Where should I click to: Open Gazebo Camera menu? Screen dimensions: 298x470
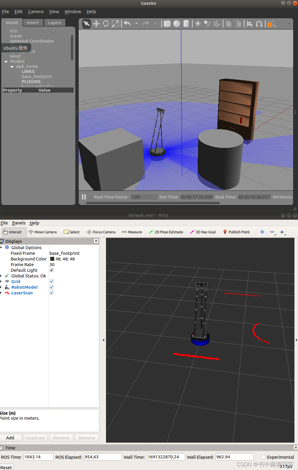point(36,12)
